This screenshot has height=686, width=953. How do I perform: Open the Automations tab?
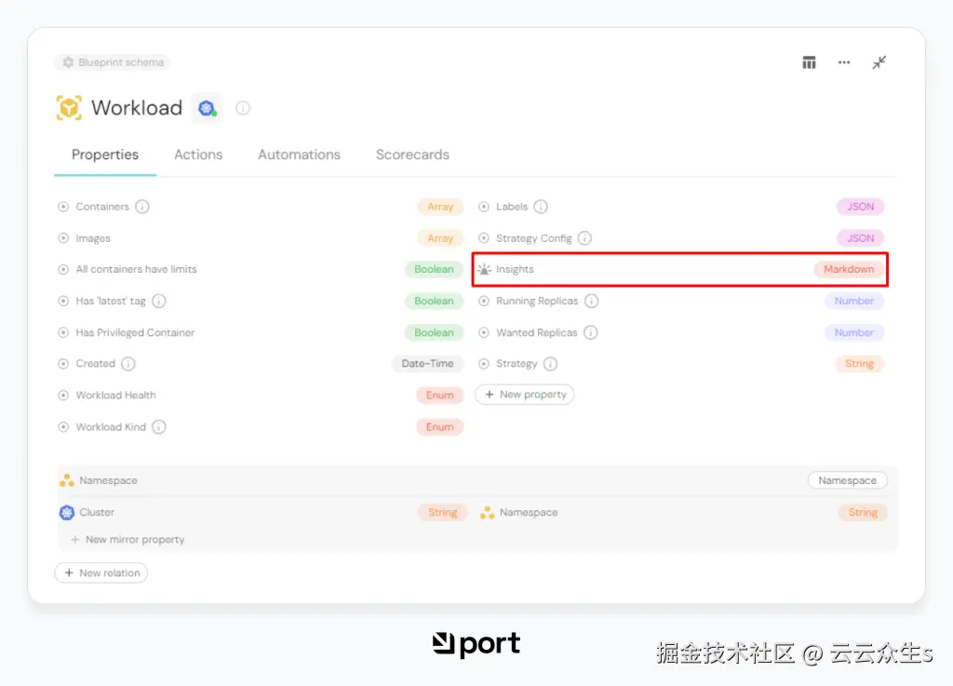[299, 155]
